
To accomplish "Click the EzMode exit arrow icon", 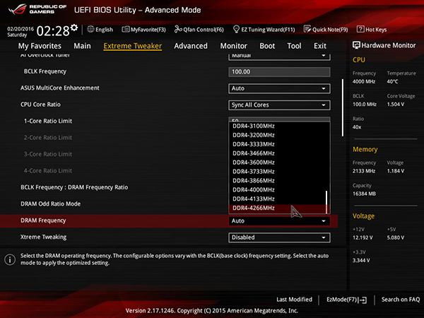I will click(363, 300).
